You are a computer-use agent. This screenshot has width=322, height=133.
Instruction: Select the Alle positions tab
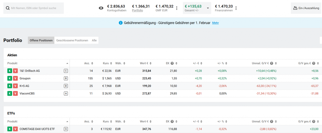point(94,41)
